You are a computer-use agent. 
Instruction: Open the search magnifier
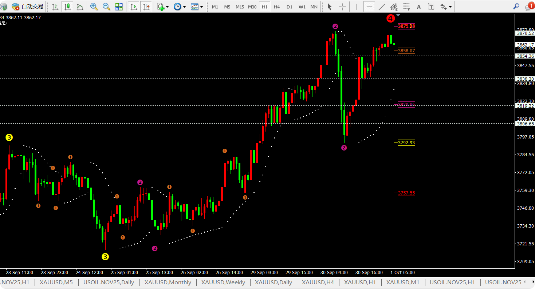[516, 6]
